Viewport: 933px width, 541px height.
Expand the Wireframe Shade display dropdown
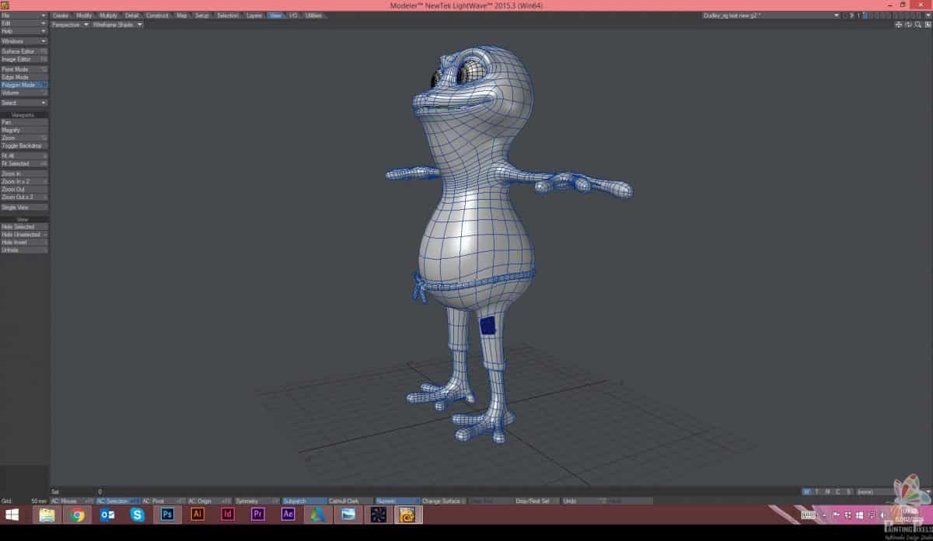tap(117, 24)
